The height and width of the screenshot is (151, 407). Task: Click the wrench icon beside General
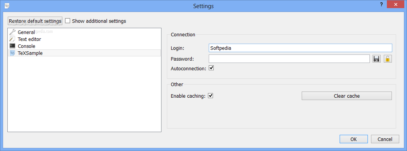[12, 32]
